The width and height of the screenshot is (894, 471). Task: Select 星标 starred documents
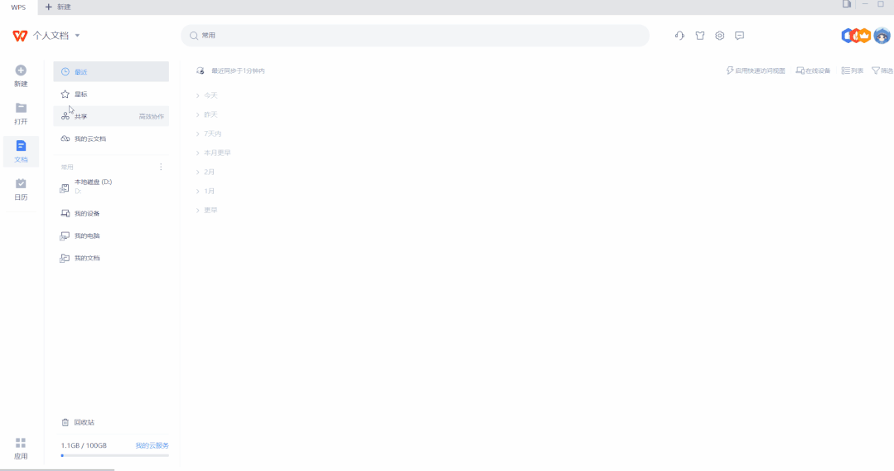(111, 95)
